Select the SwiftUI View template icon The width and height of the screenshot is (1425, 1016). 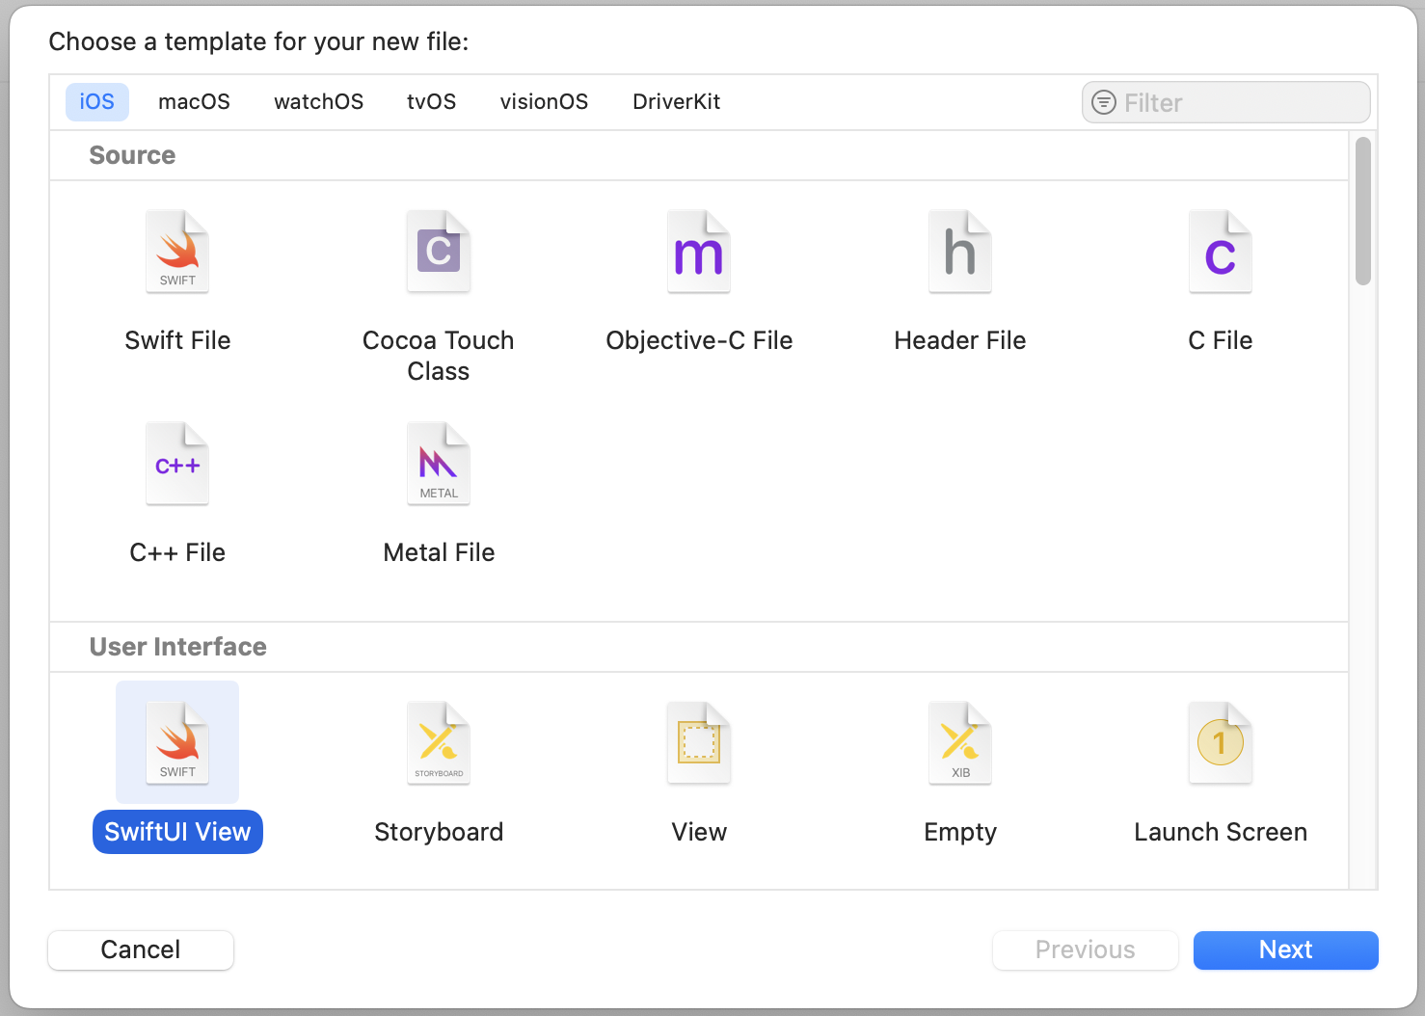point(177,743)
